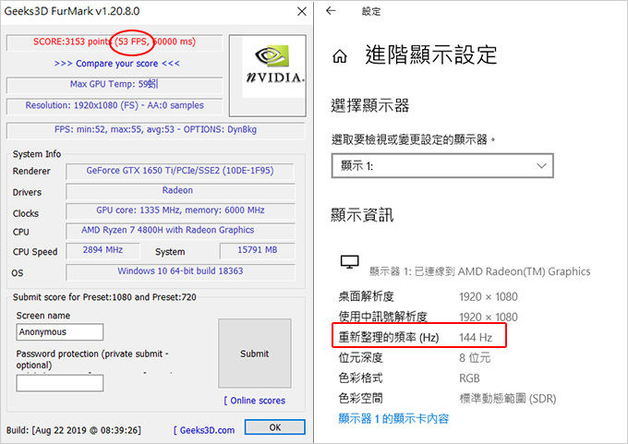Open Compare your score link
The image size is (628, 444).
117,64
